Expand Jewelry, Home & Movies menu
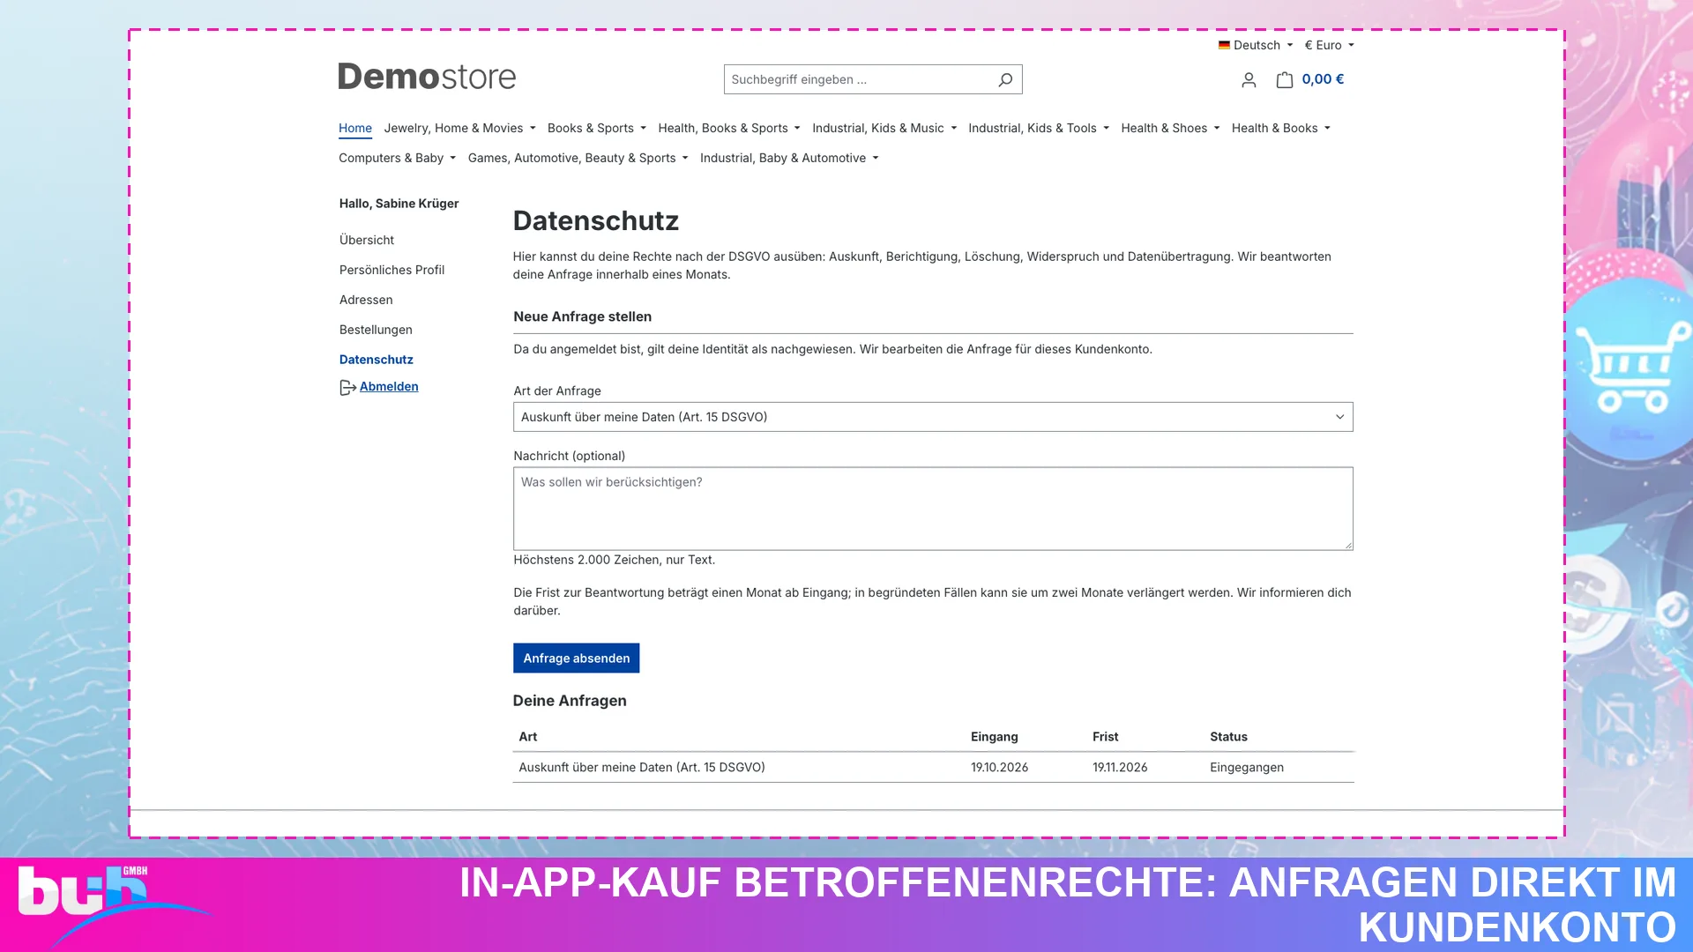The height and width of the screenshot is (952, 1693). point(459,128)
